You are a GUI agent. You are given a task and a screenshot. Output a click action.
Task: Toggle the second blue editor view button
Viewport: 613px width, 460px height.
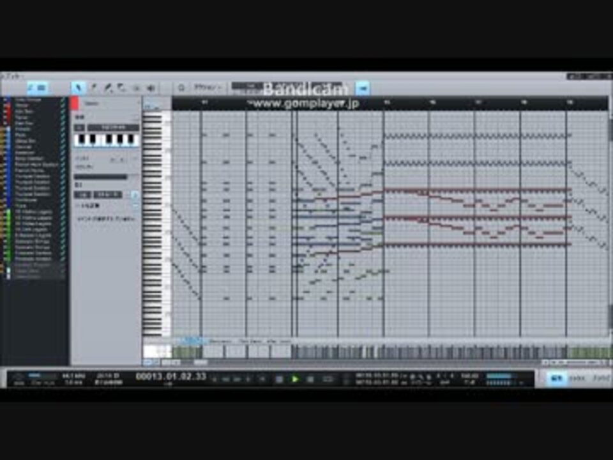(42, 88)
